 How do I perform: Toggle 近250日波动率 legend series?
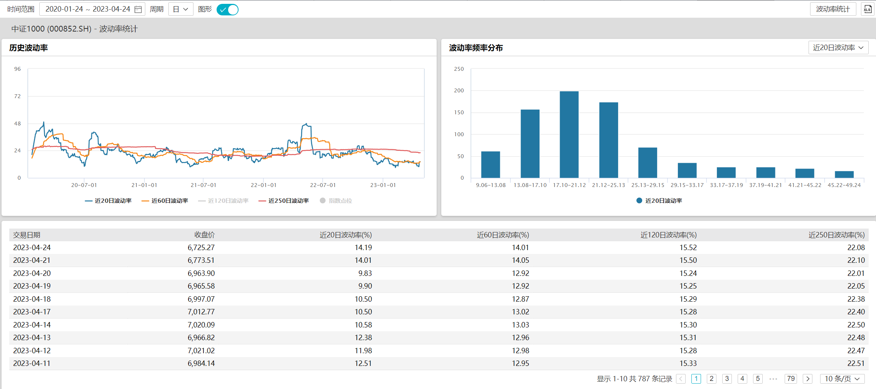[x=284, y=201]
